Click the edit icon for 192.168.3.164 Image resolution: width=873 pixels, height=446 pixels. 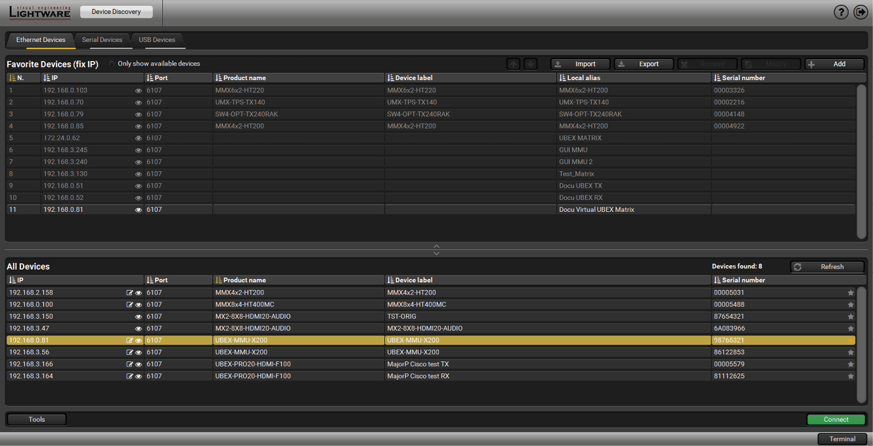[x=130, y=376]
